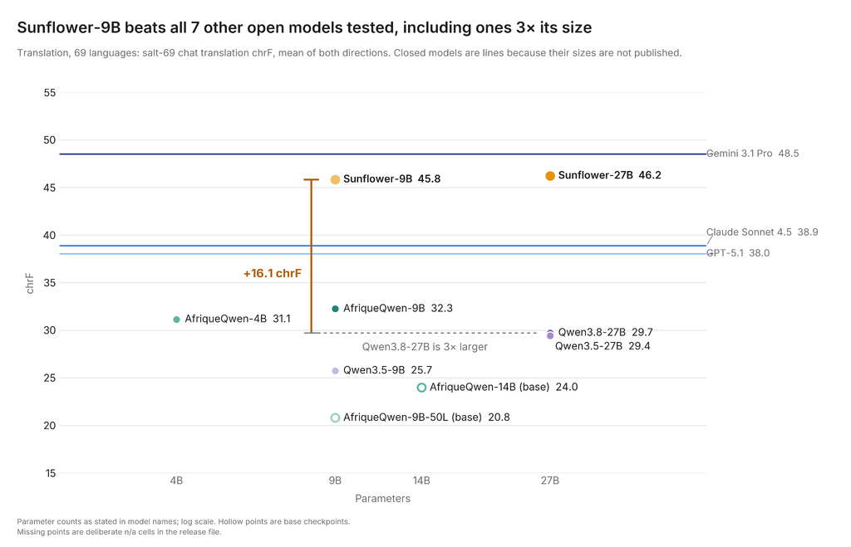The height and width of the screenshot is (547, 851).
Task: Click the GPT-5.1 38.0 line label
Action: pyautogui.click(x=738, y=253)
